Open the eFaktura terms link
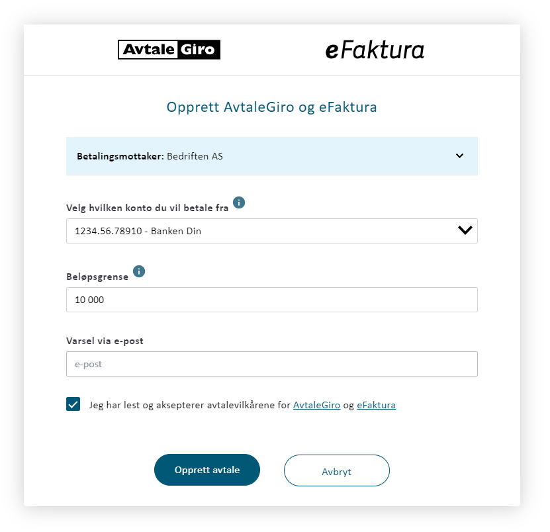This screenshot has height=532, width=550. (x=376, y=405)
